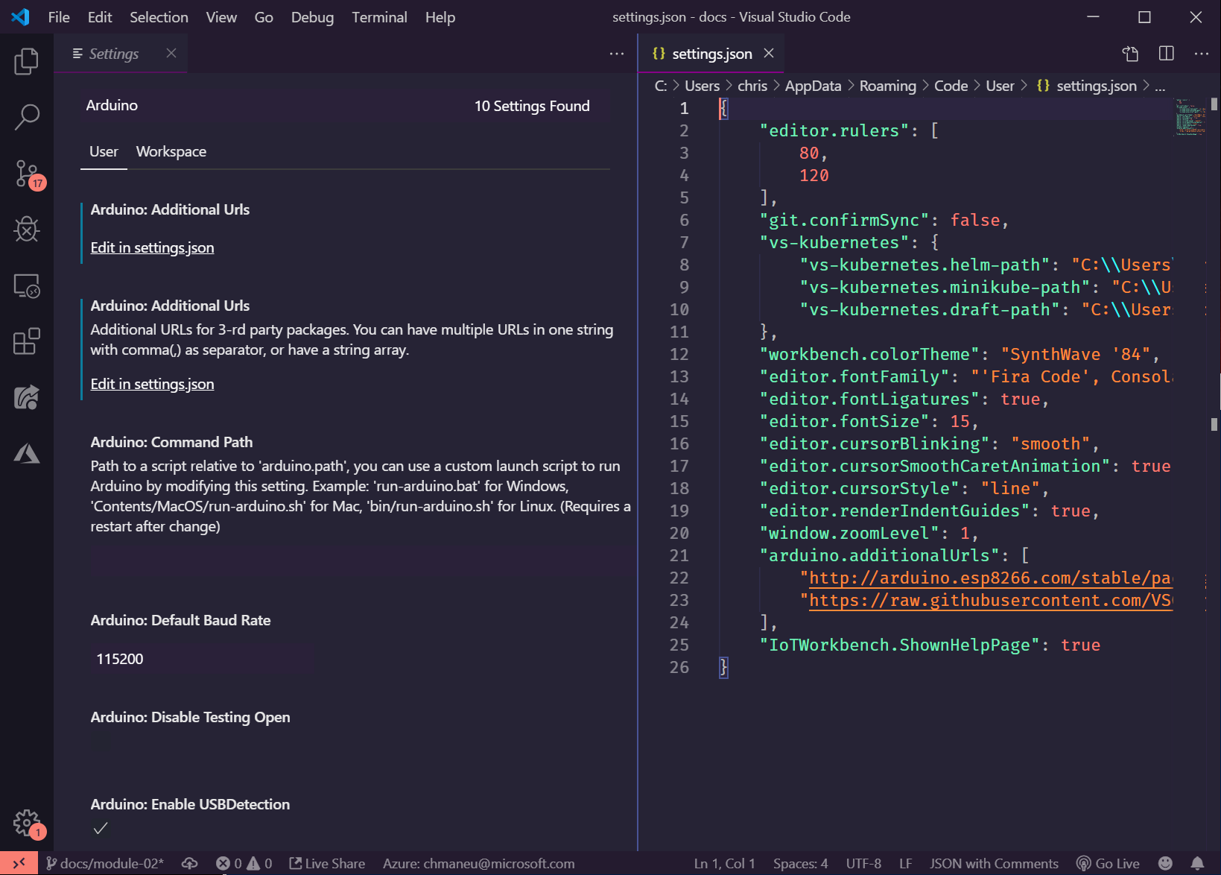This screenshot has width=1221, height=875.
Task: Click the AppData breadcrumb segment
Action: click(x=813, y=86)
